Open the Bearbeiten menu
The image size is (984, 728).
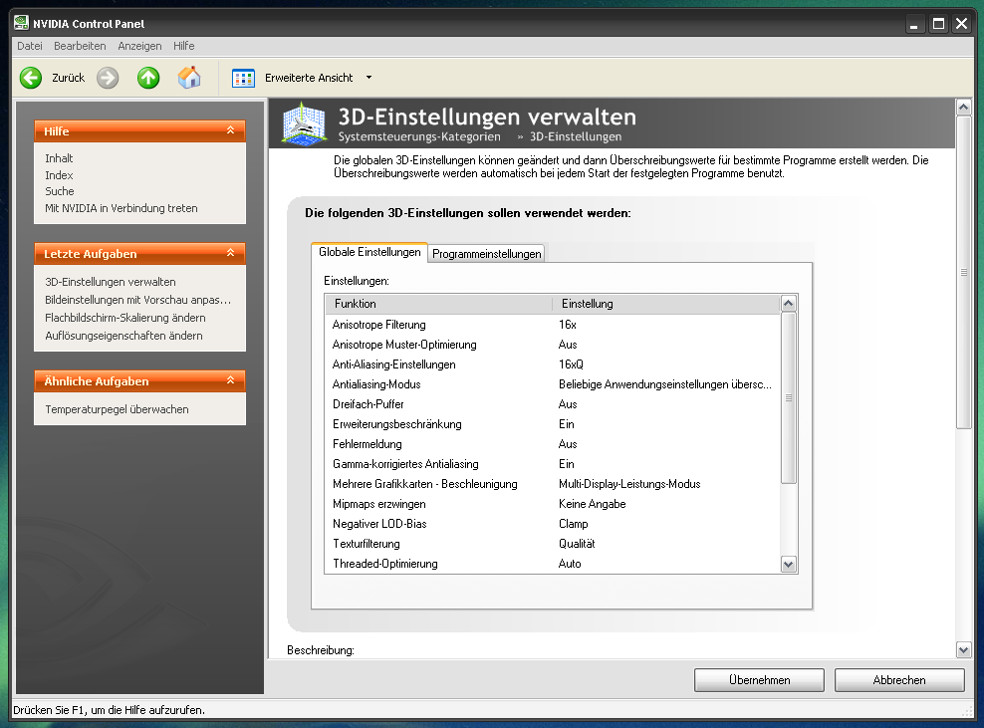[x=80, y=46]
